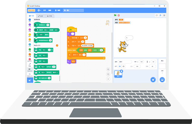192x124 pixels.
Task: Open the 文件 (File) menu
Action: (x=44, y=10)
